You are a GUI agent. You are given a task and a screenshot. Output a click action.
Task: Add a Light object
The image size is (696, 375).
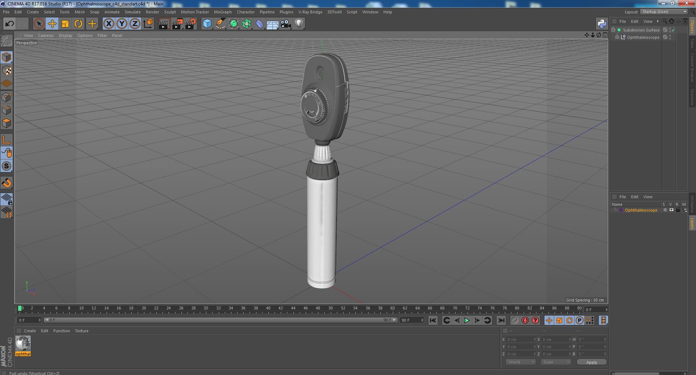click(x=299, y=24)
